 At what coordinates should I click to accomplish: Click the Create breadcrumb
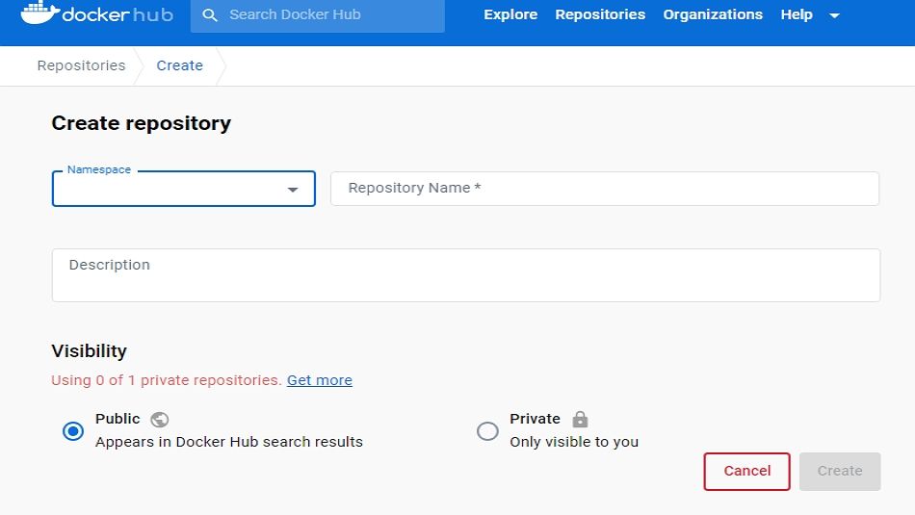(180, 65)
